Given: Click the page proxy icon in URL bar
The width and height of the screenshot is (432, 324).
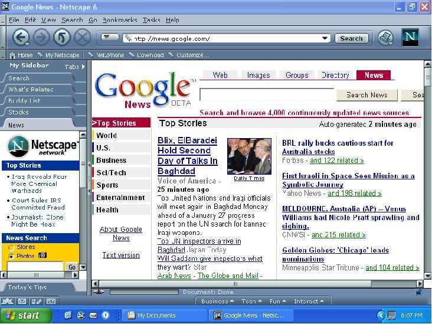Looking at the screenshot, I should coord(128,38).
